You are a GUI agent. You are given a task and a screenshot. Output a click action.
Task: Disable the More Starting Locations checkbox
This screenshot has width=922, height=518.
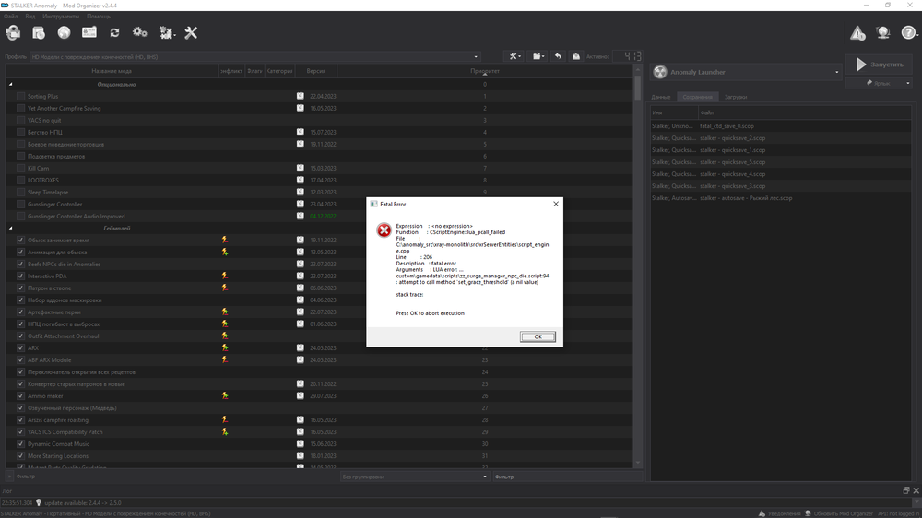(x=21, y=455)
